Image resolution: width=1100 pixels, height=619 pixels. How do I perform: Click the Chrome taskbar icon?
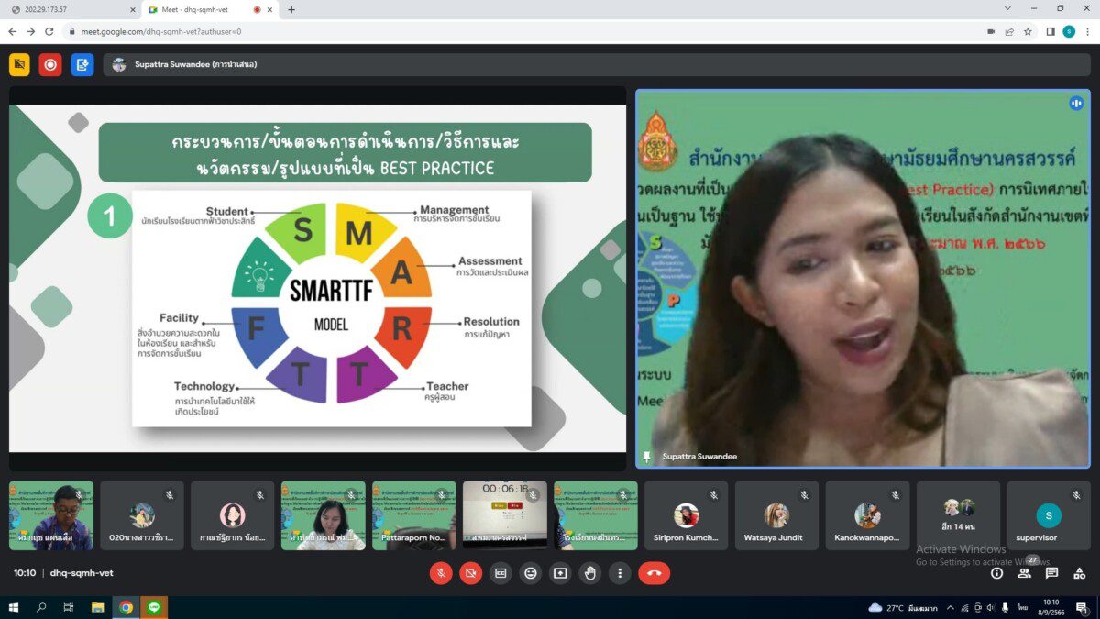126,607
